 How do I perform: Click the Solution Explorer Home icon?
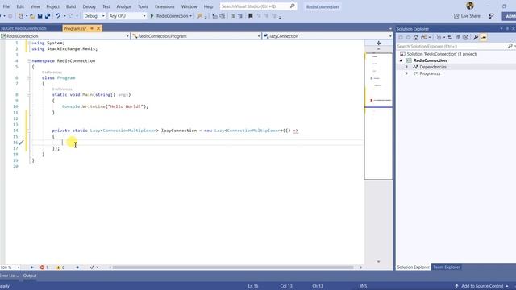(416, 38)
